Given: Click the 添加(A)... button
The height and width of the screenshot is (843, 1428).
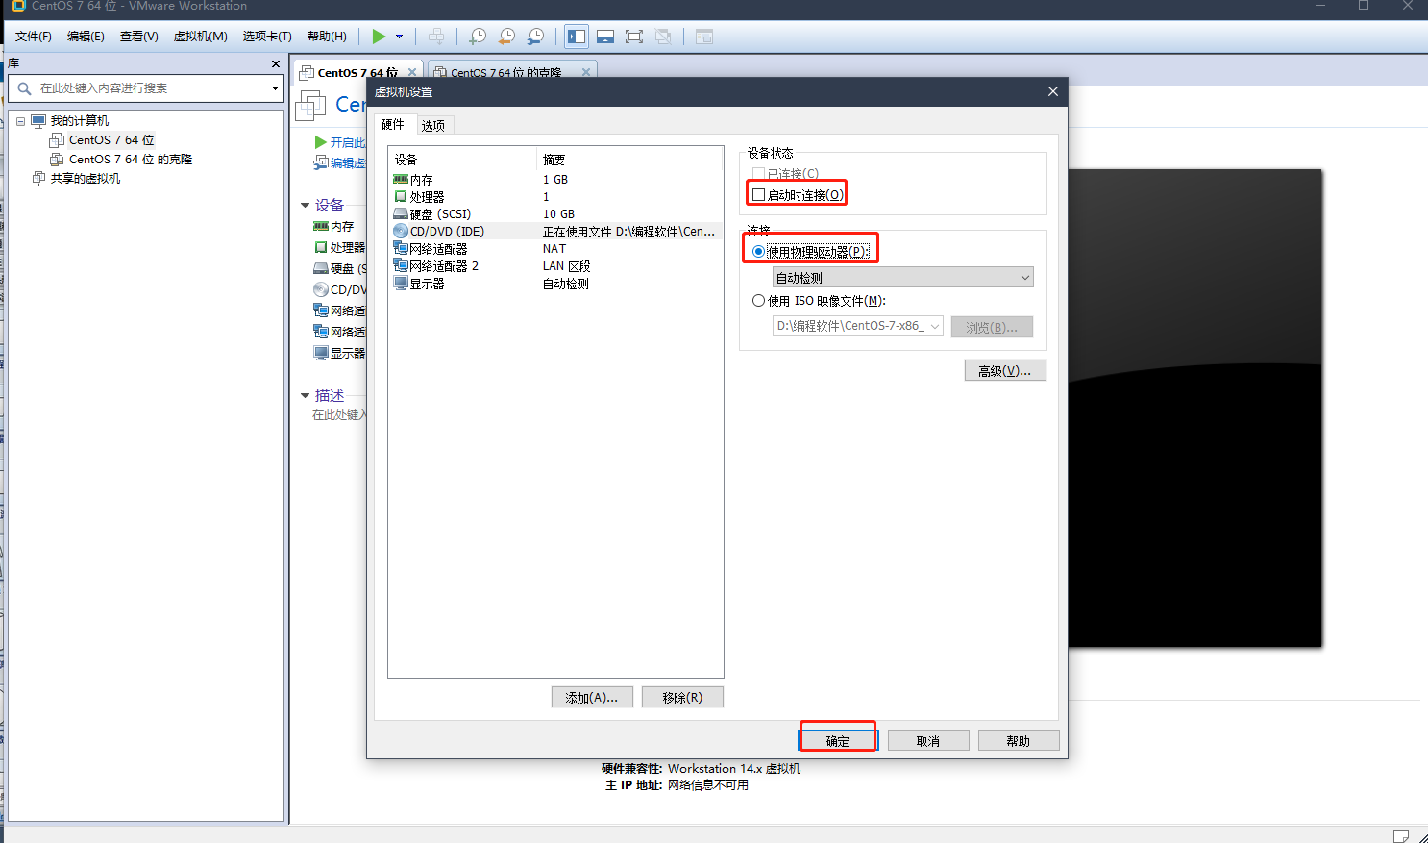Looking at the screenshot, I should point(592,698).
